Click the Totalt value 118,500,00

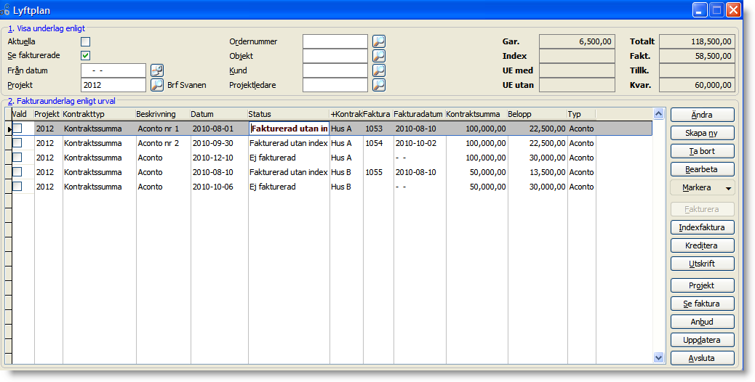(x=698, y=42)
